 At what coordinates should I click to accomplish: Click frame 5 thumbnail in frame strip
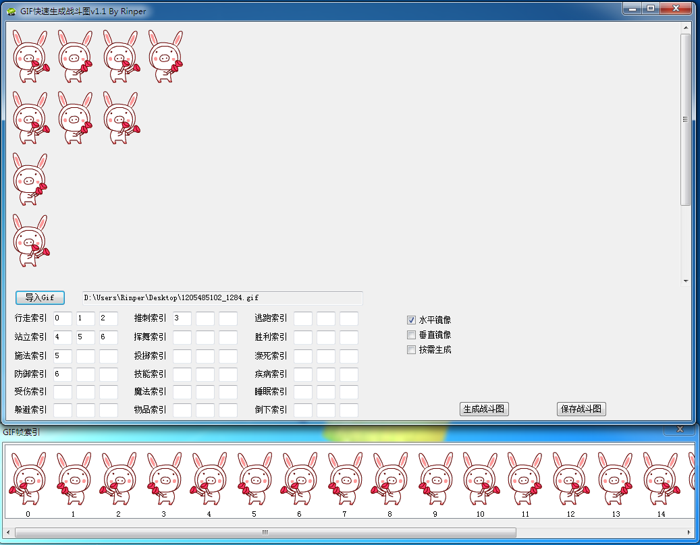254,479
